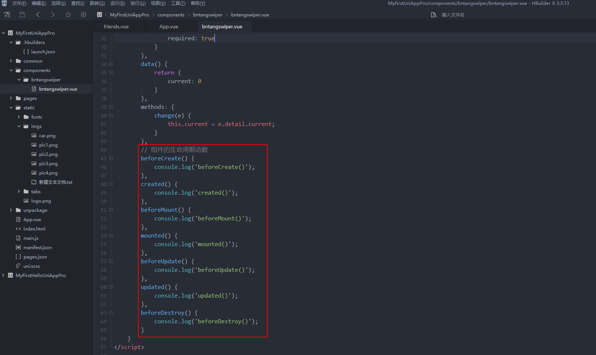This screenshot has height=355, width=596.
Task: Switch to the friends.vue tab
Action: pyautogui.click(x=116, y=27)
